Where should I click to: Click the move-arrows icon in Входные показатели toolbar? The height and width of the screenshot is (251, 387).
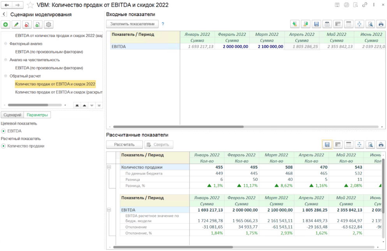pyautogui.click(x=359, y=24)
